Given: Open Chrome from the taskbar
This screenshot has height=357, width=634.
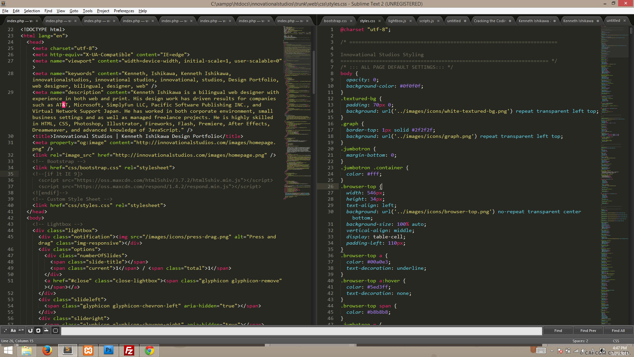Looking at the screenshot, I should (x=150, y=350).
